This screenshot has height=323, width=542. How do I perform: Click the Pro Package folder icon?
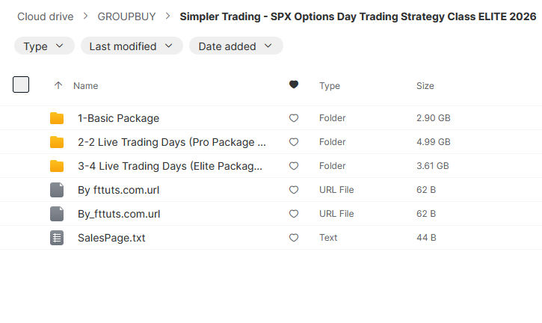[57, 142]
